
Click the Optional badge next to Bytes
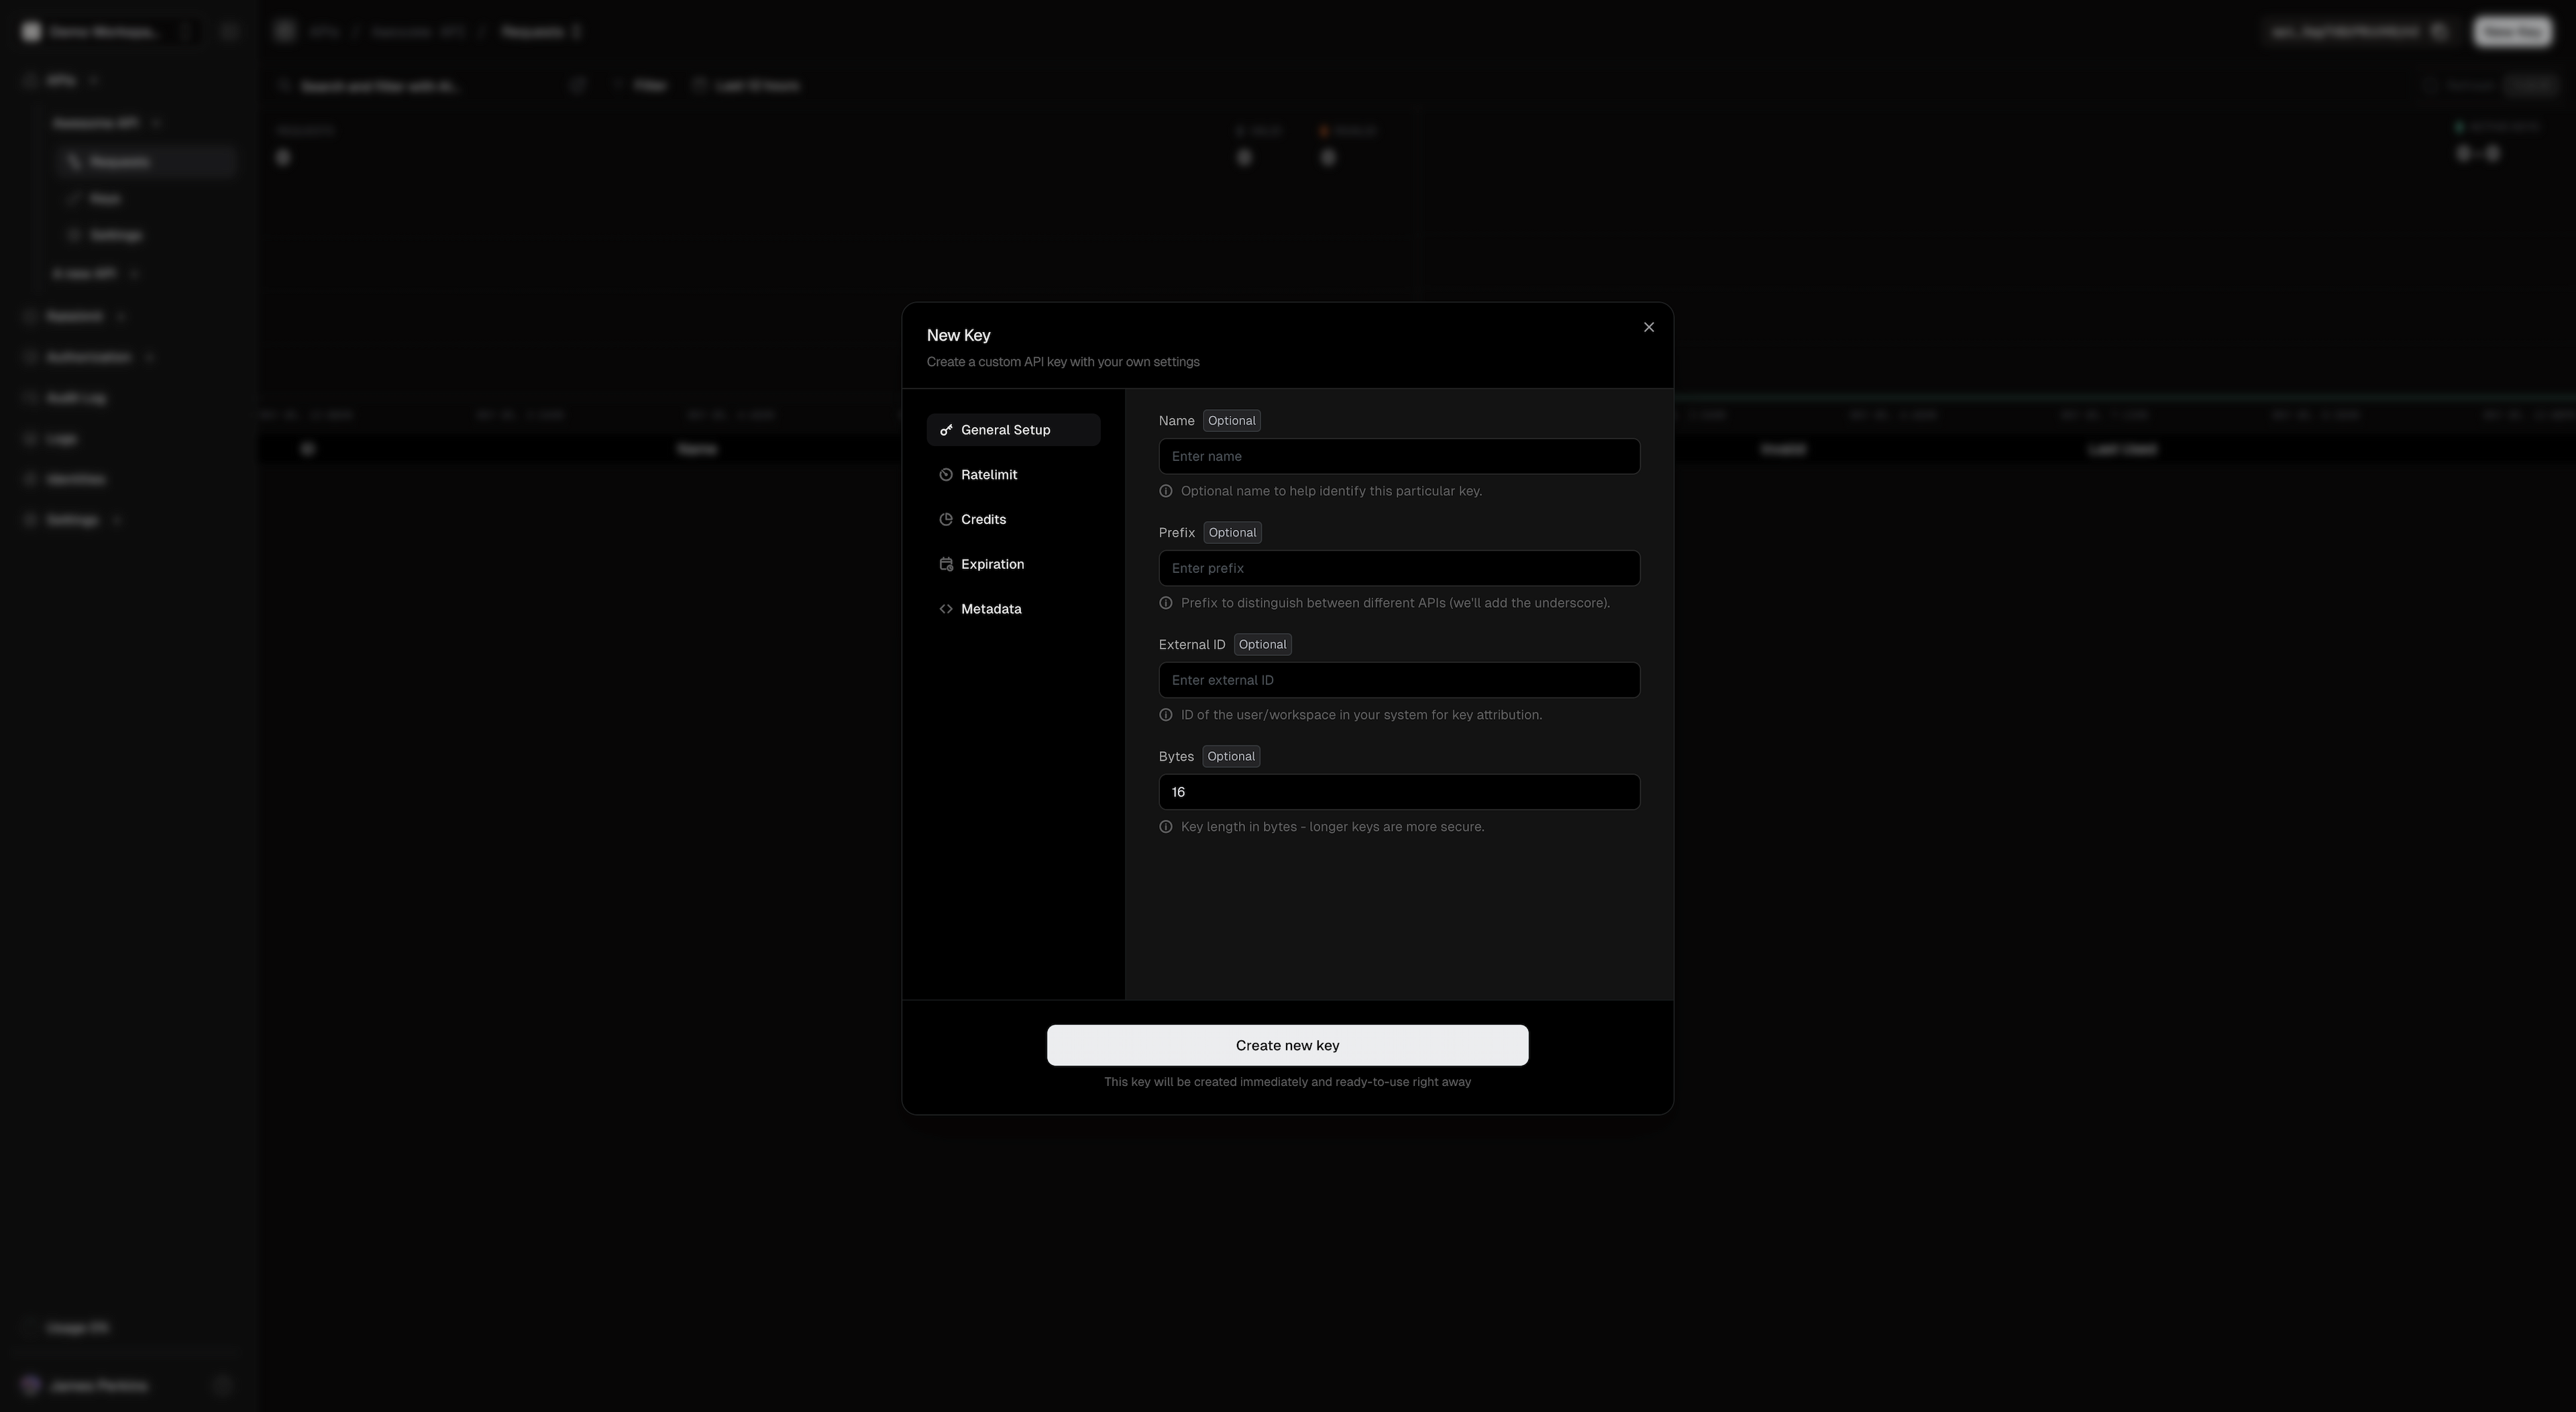pos(1231,757)
